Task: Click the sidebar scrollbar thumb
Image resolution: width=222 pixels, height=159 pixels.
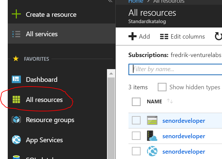Action: (111, 118)
